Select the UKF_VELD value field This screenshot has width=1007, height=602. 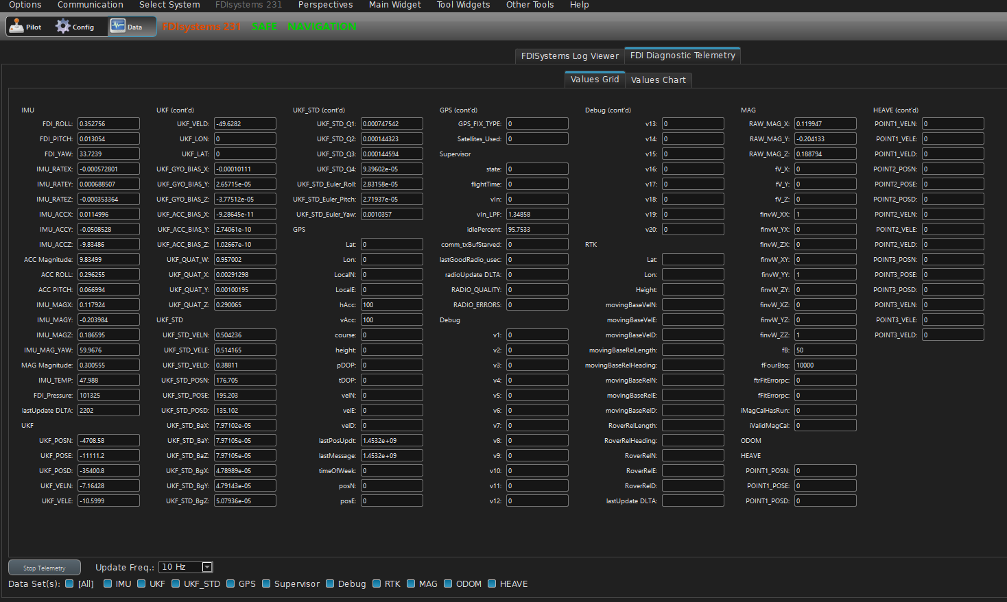(246, 124)
